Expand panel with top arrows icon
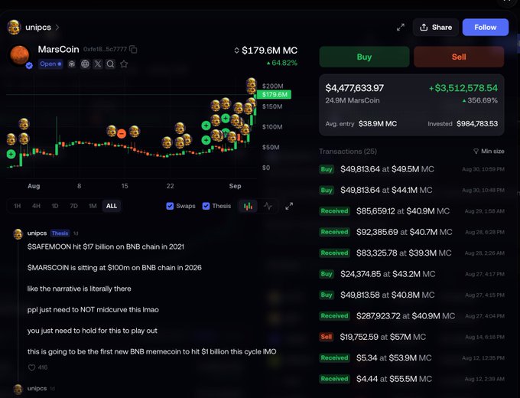This screenshot has height=398, width=520. point(401,28)
